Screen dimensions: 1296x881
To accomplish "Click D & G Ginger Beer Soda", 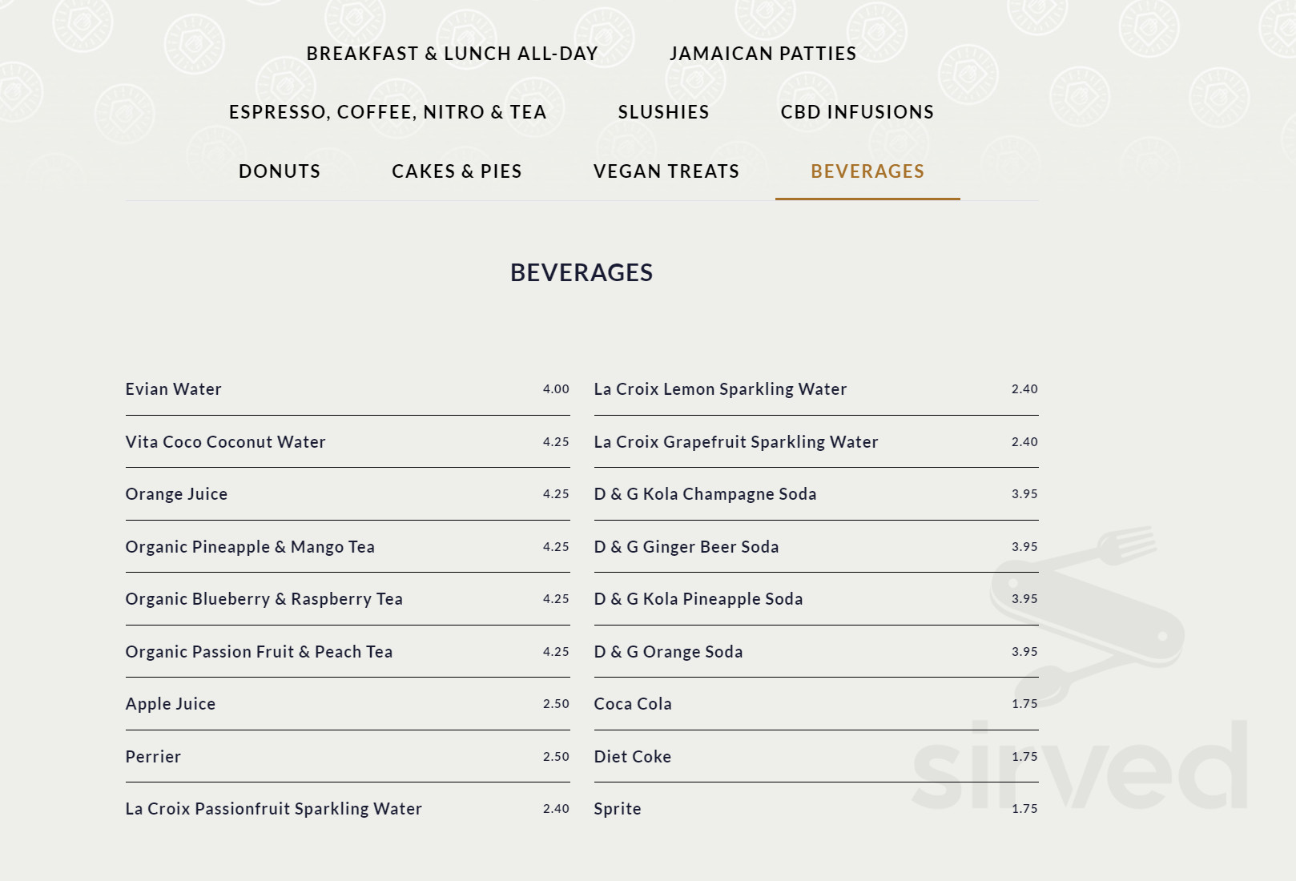I will (686, 546).
